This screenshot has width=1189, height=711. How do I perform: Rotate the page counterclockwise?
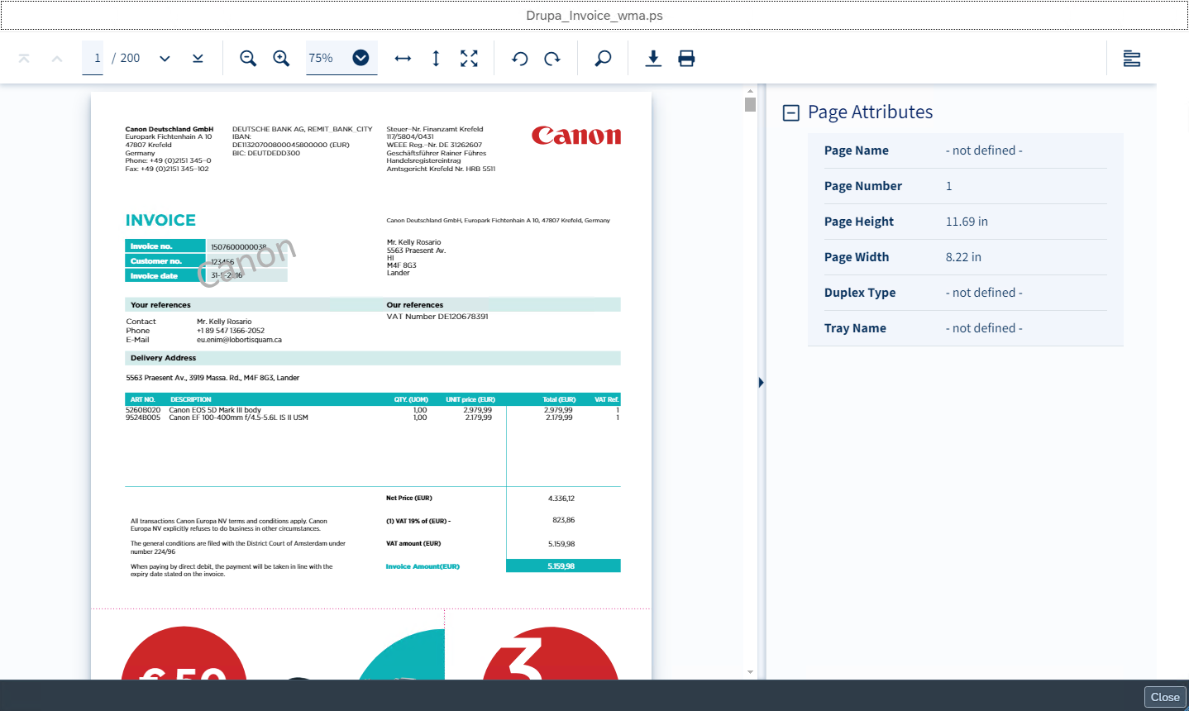(x=519, y=58)
